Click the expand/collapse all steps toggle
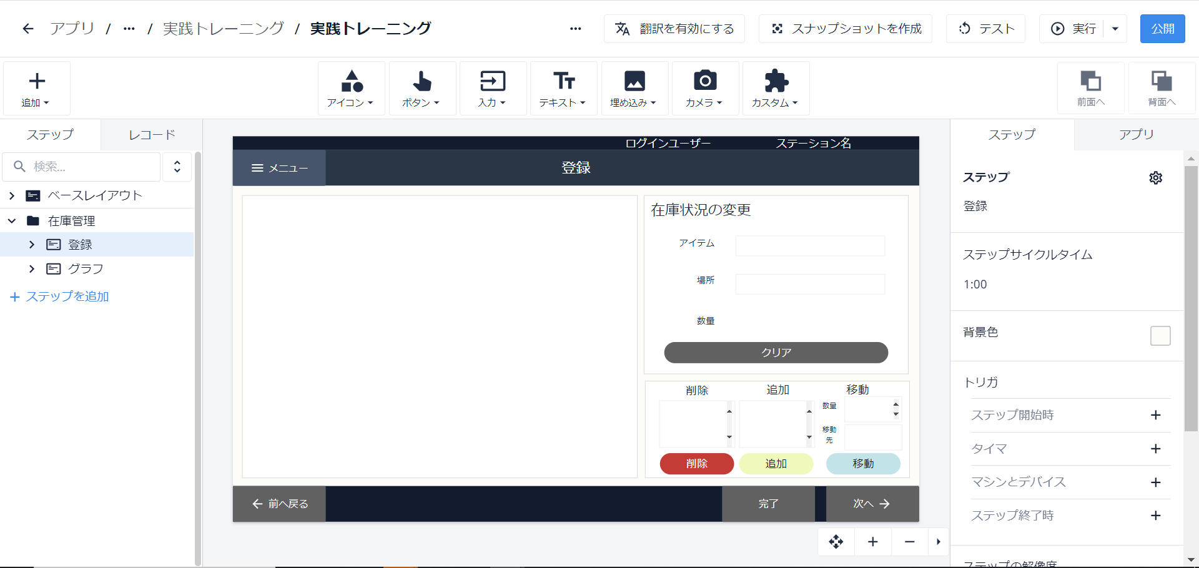Image resolution: width=1199 pixels, height=568 pixels. click(x=177, y=167)
